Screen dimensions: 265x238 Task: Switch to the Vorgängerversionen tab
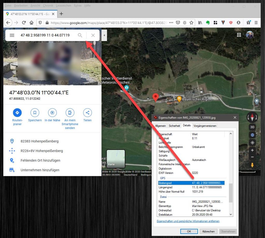205,126
